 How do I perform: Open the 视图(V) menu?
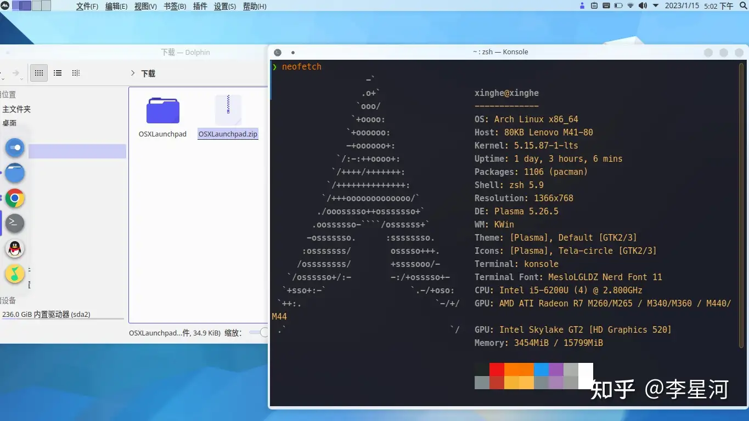coord(145,7)
